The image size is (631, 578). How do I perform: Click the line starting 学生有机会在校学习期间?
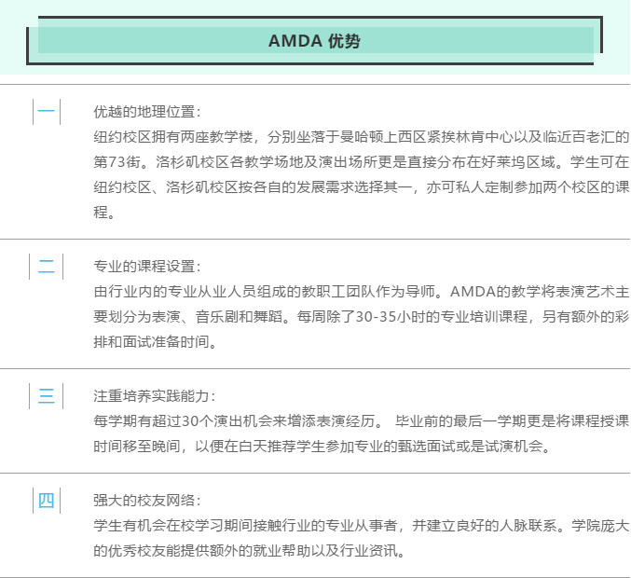[361, 526]
